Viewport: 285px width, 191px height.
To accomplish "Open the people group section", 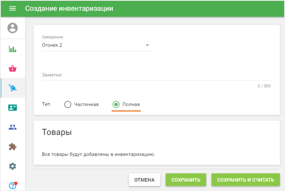I will pyautogui.click(x=13, y=127).
